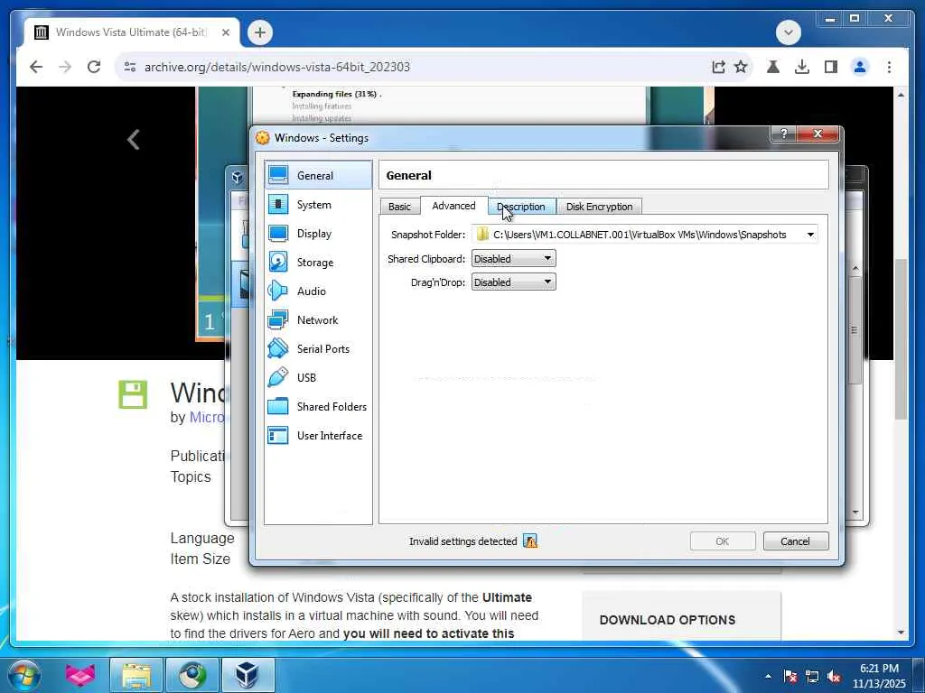Click the invalid settings warning icon

pyautogui.click(x=529, y=541)
